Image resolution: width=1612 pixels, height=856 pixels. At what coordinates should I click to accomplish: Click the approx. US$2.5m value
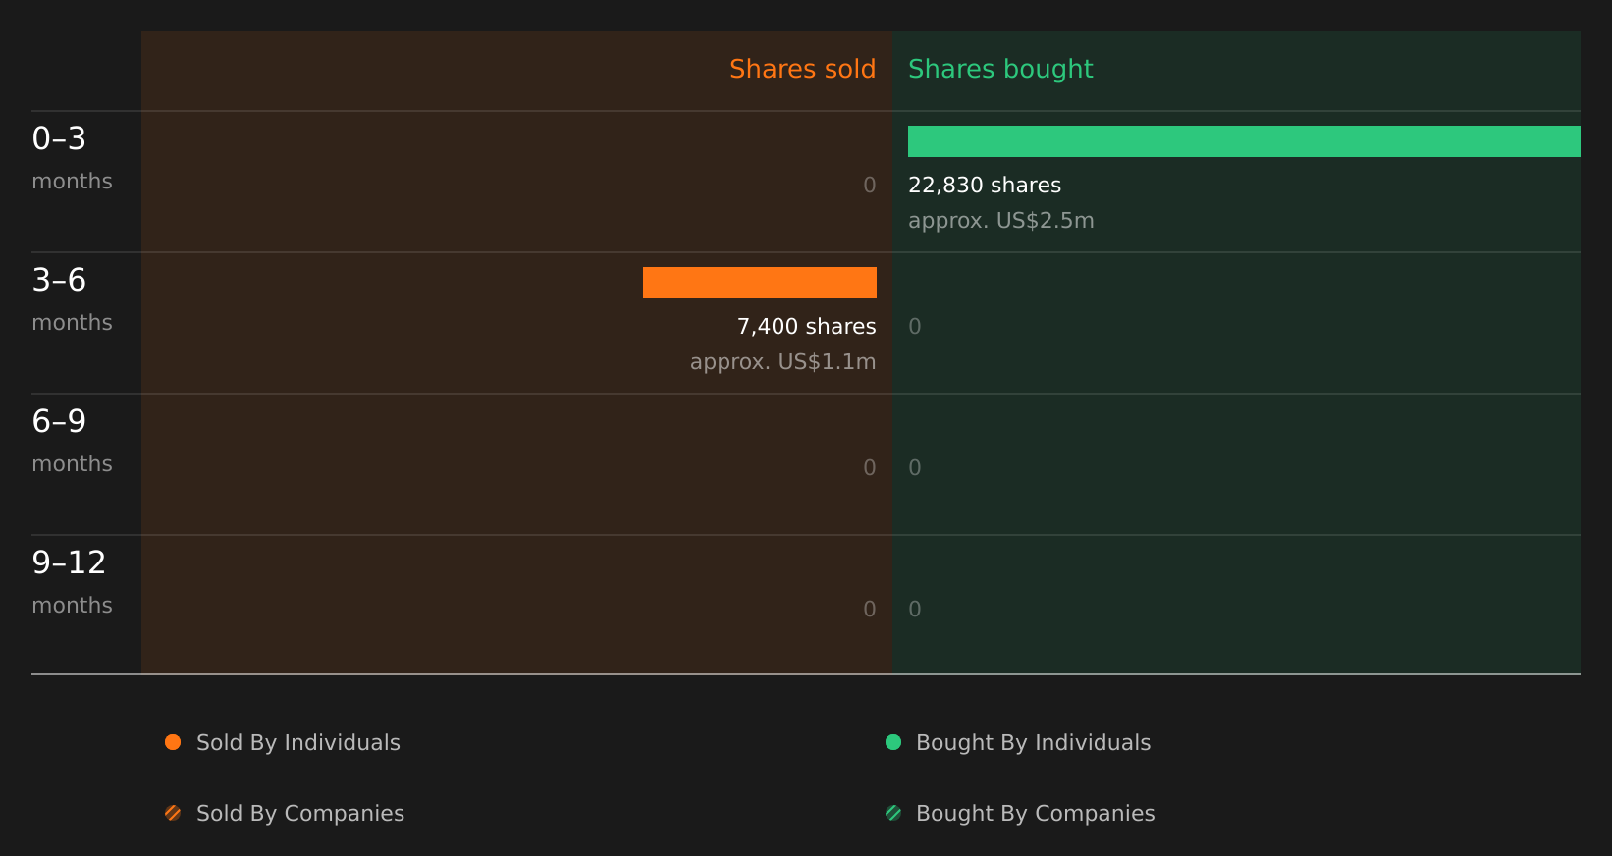click(x=1001, y=220)
